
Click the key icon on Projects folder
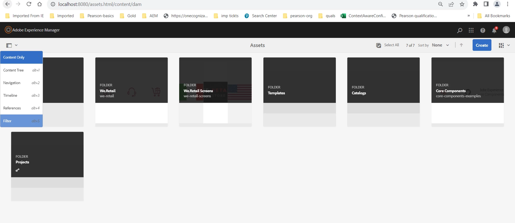tap(17, 170)
